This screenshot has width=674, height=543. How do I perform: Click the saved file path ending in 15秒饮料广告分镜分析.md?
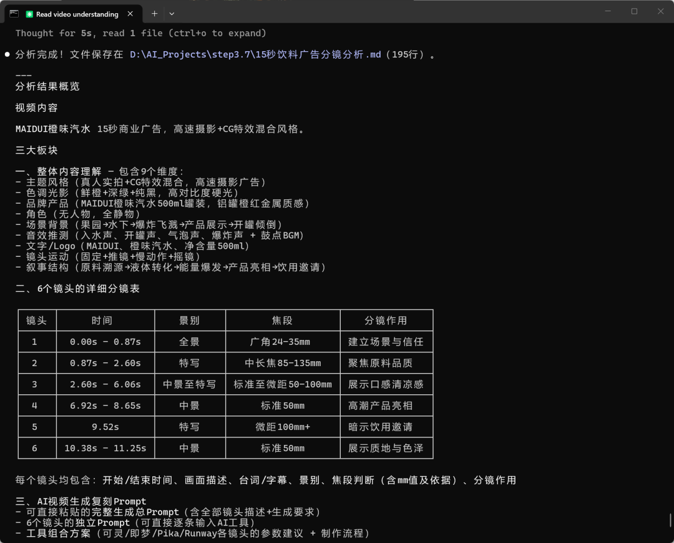(255, 54)
